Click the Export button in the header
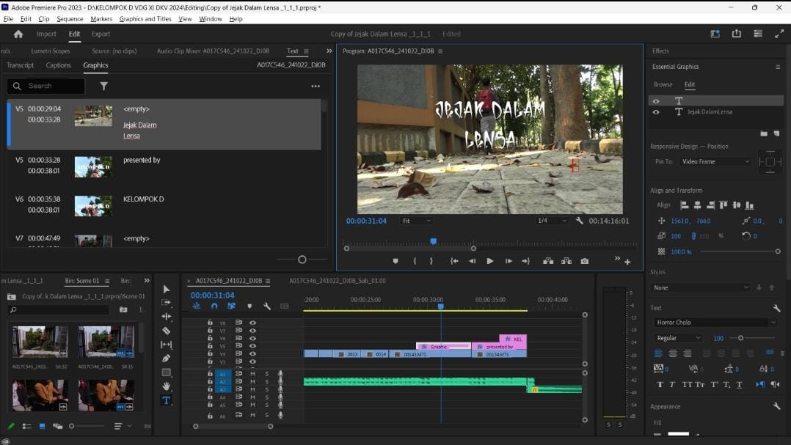This screenshot has height=445, width=791. [x=101, y=34]
